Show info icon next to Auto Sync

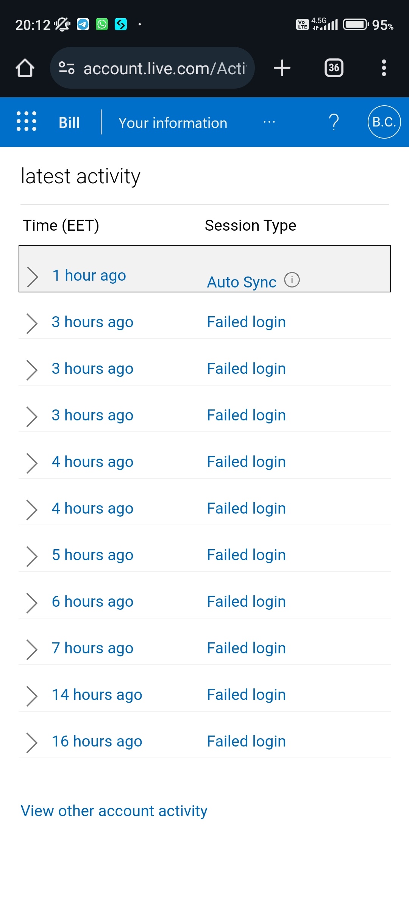click(x=292, y=280)
